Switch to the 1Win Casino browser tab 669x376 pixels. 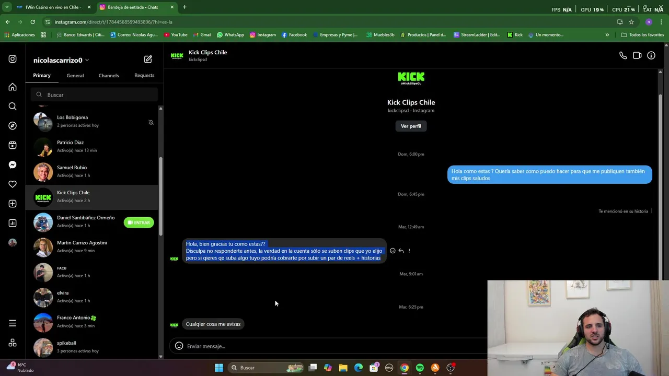pos(53,7)
